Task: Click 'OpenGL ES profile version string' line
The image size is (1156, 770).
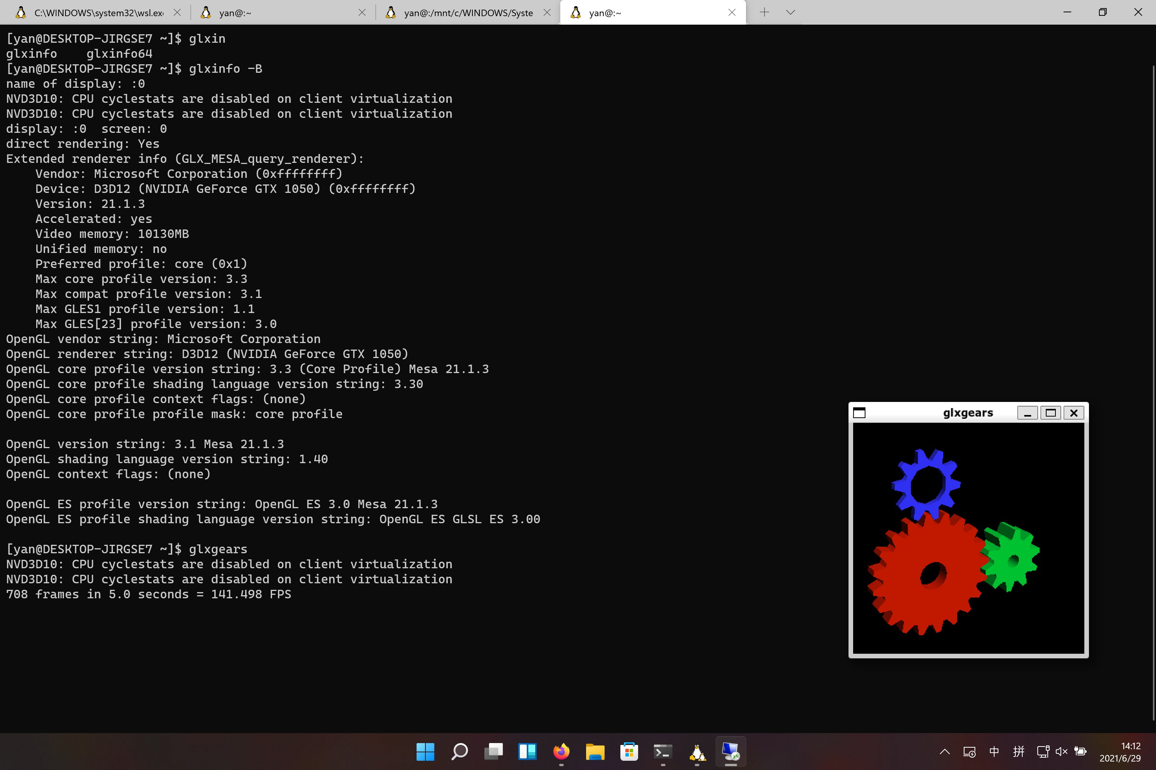Action: point(222,504)
